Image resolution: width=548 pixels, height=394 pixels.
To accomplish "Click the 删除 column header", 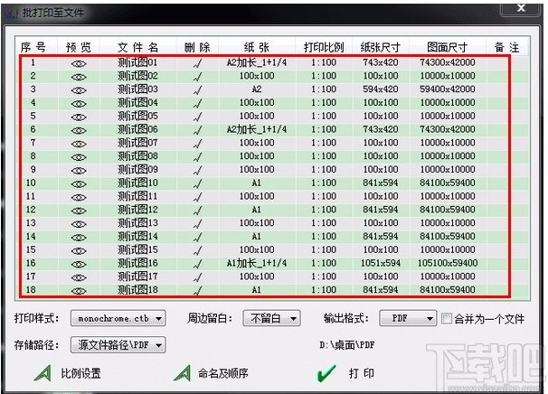I will tap(197, 47).
